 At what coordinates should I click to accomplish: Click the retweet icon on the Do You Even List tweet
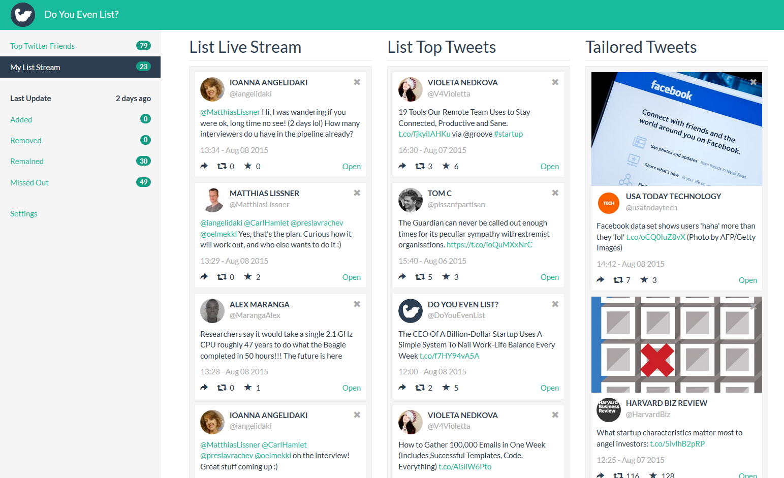click(421, 387)
